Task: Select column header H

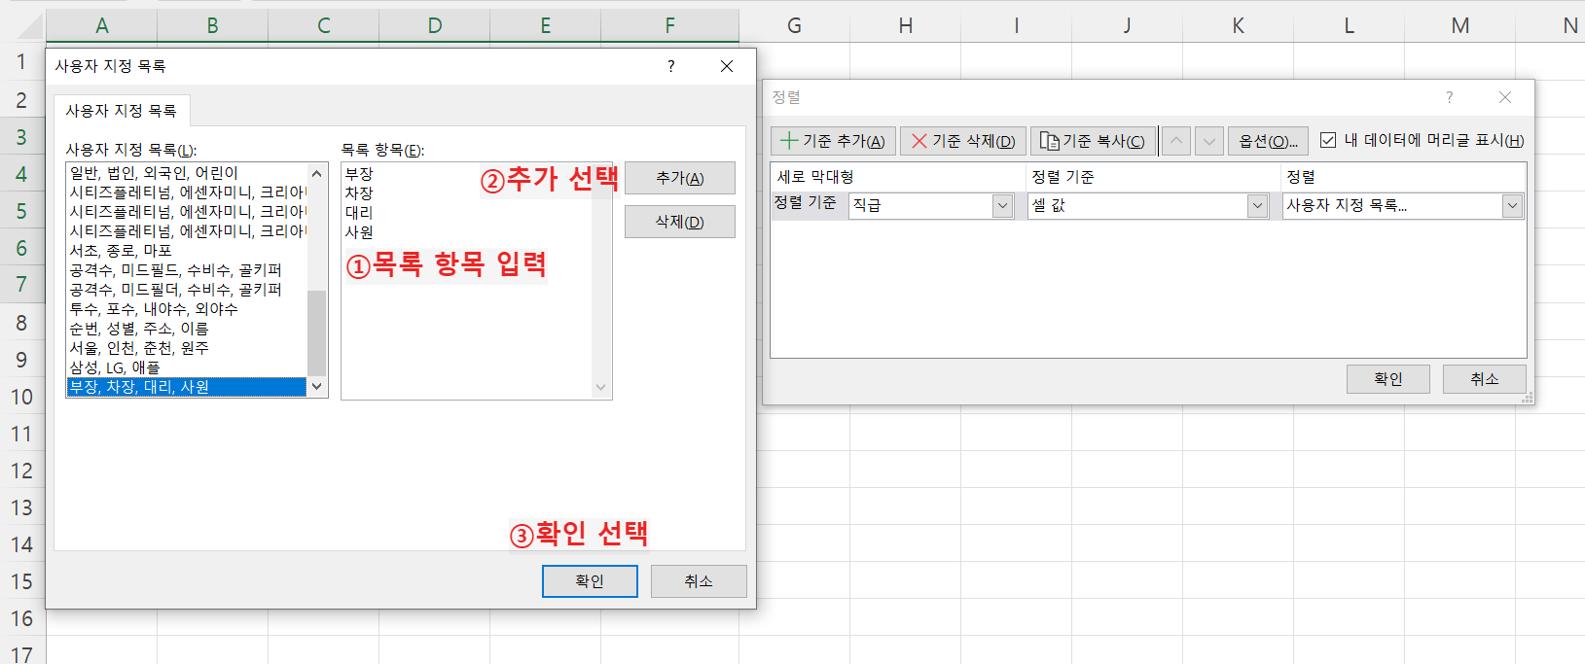Action: [x=906, y=26]
